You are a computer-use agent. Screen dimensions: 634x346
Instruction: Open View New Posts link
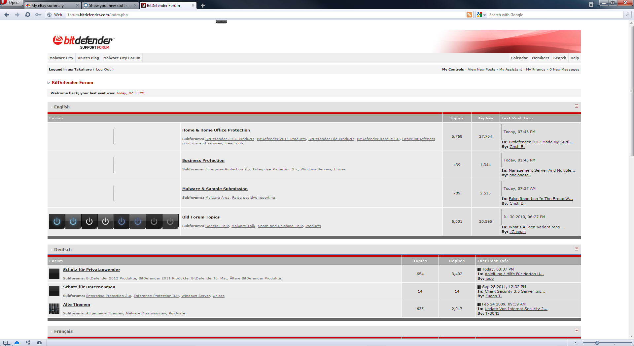tap(481, 70)
